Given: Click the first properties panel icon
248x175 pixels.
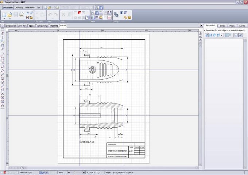Looking at the screenshot, I should pos(206,35).
